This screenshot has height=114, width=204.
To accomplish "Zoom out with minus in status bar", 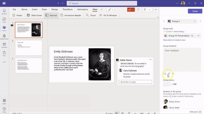I will 135,113.
